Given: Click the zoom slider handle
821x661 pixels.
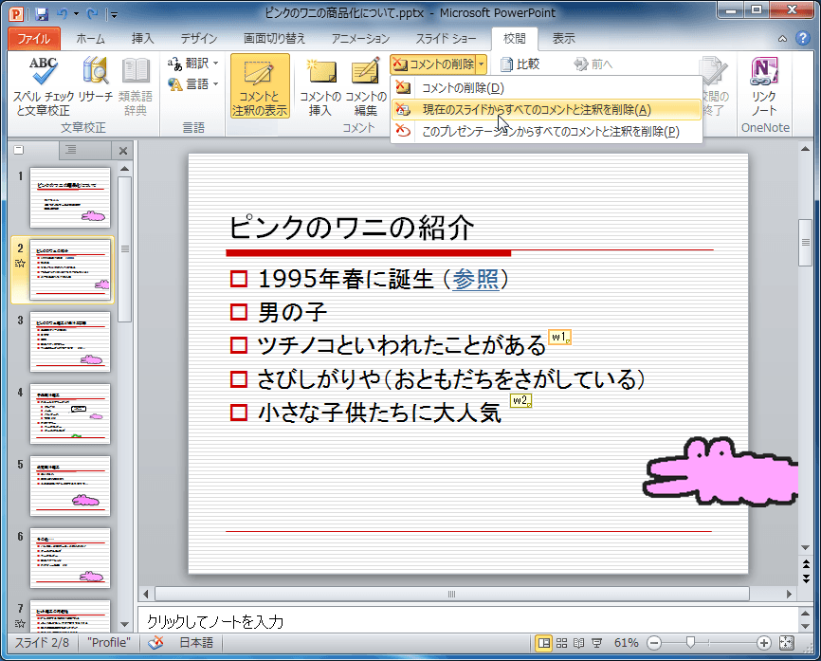Looking at the screenshot, I should coord(690,643).
